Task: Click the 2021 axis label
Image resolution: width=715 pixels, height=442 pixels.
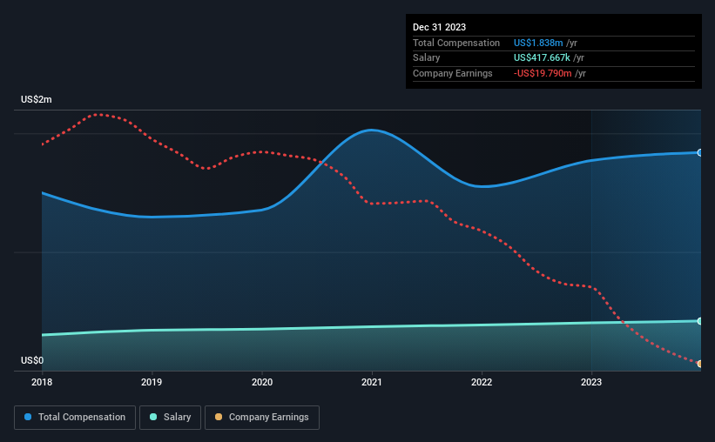Action: coord(372,382)
